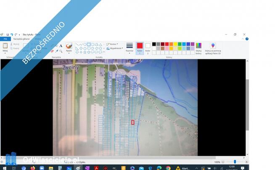This screenshot has width=275, height=170.
Task: Expand the Wypełnienie fill dropdown
Action: pos(114,48)
